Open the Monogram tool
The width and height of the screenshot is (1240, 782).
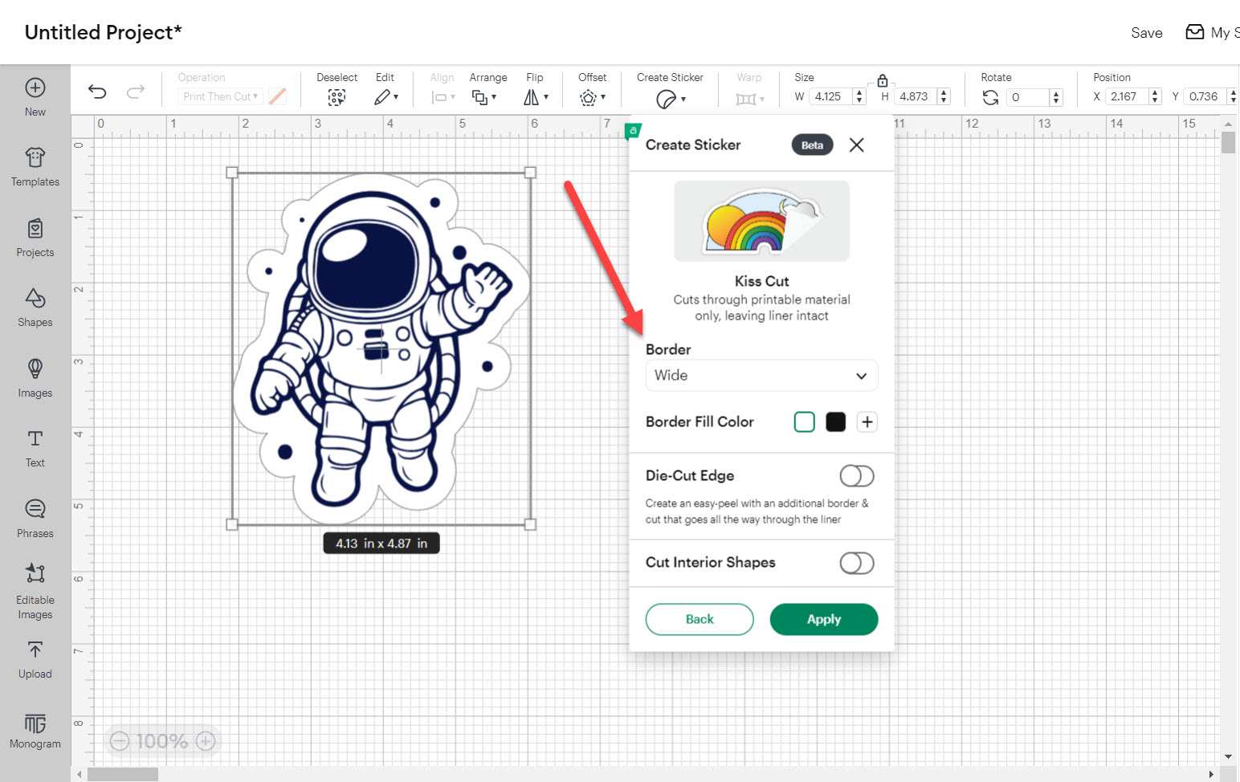35,729
